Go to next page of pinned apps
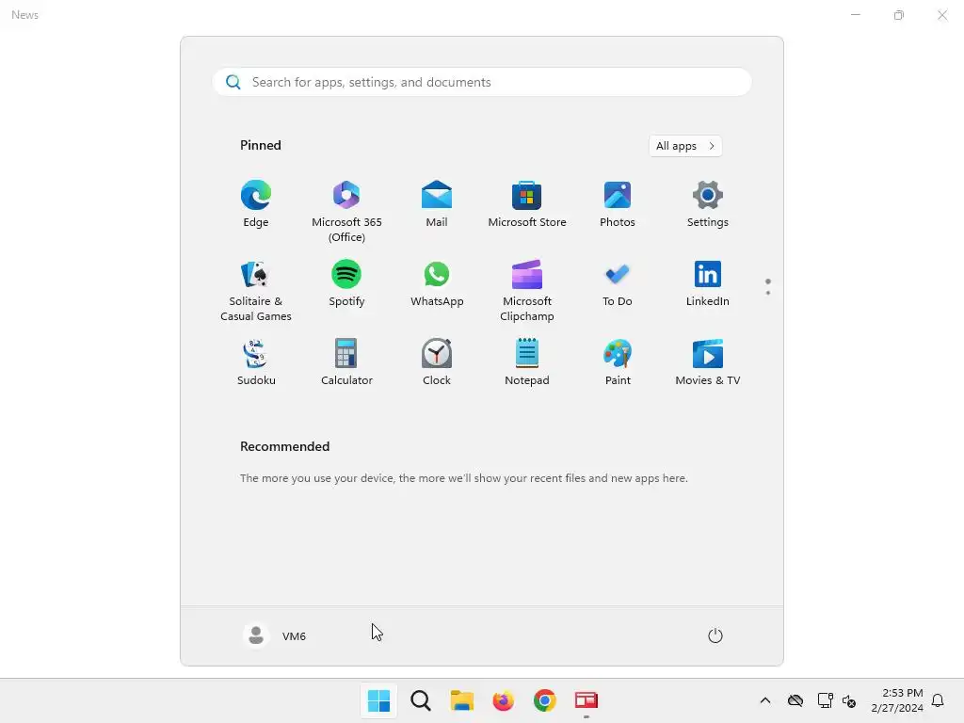The width and height of the screenshot is (964, 723). pos(768,293)
